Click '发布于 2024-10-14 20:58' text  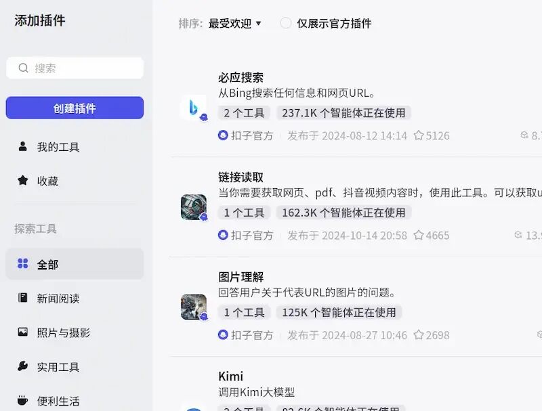(347, 235)
